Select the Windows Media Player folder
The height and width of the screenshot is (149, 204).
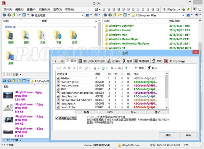click(123, 39)
